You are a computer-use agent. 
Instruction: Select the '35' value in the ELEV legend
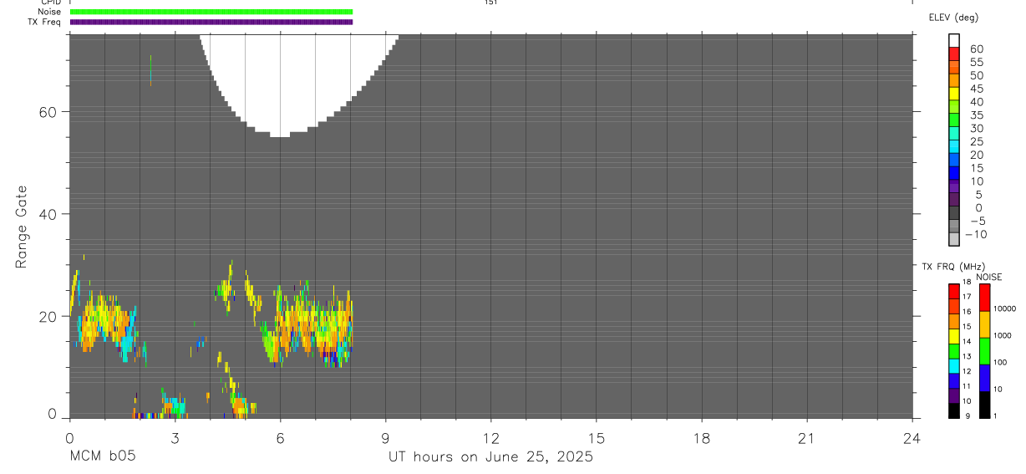click(x=977, y=115)
